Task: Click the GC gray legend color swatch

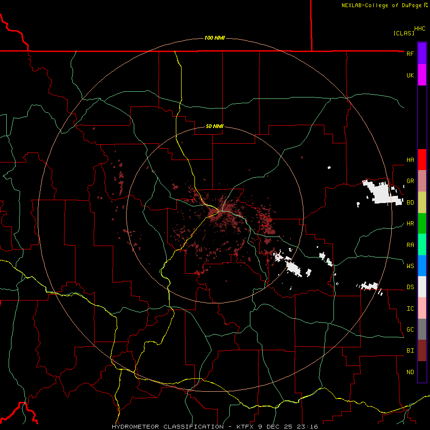Action: tap(422, 329)
